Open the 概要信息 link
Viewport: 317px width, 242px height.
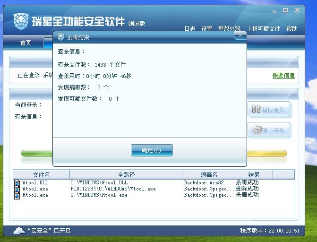[x=283, y=76]
